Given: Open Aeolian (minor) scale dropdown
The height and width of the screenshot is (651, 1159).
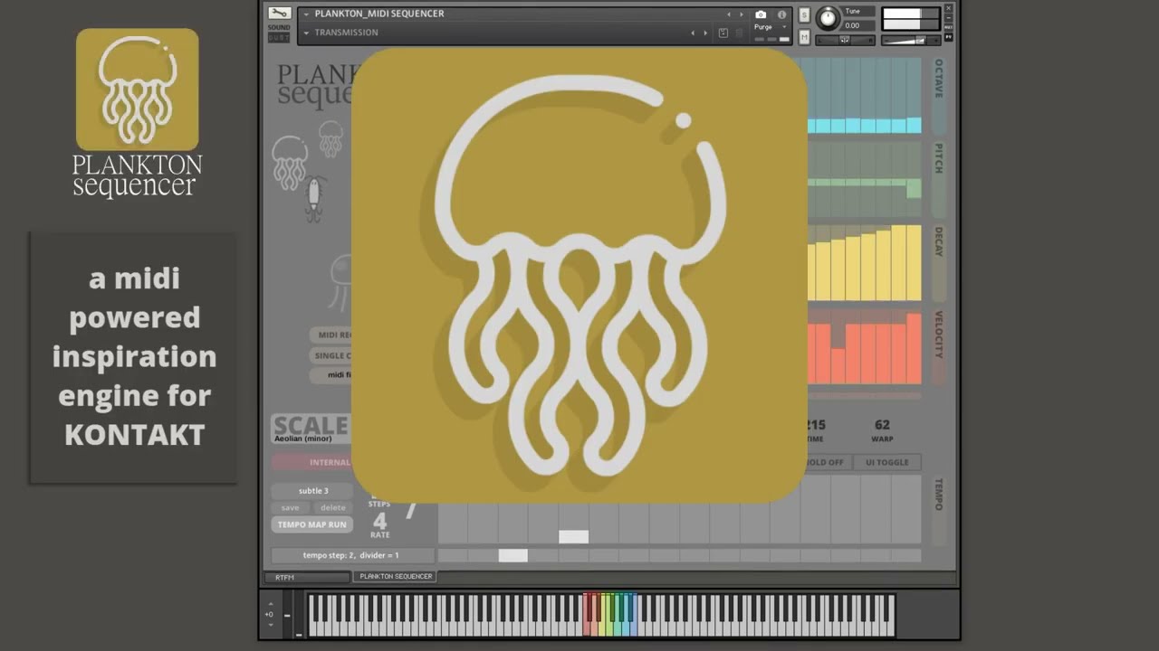Looking at the screenshot, I should tap(311, 439).
